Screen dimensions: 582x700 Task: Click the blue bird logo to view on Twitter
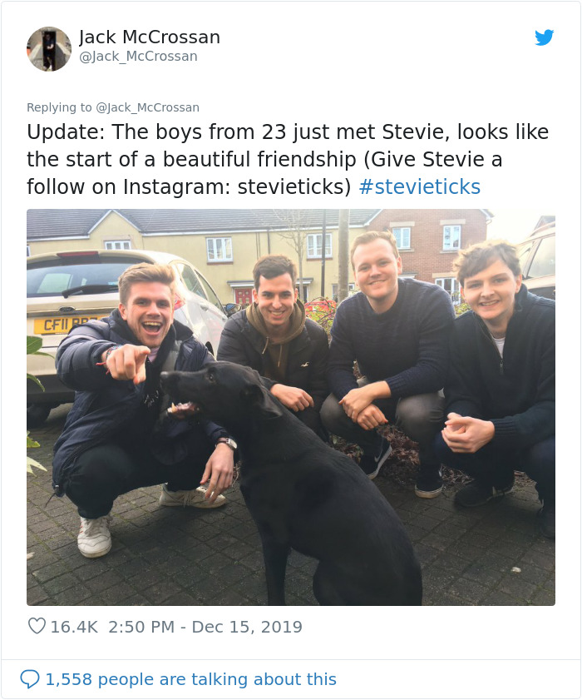[545, 37]
